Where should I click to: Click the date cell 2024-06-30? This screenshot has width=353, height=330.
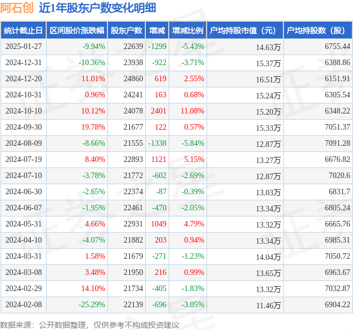(23, 191)
